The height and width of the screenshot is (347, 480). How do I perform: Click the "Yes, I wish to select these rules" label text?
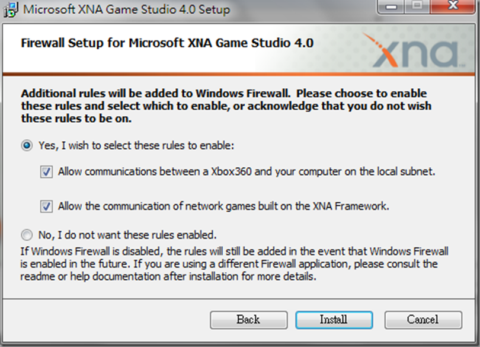tap(137, 145)
